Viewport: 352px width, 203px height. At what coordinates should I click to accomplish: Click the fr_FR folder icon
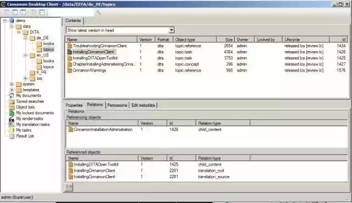coord(32,73)
